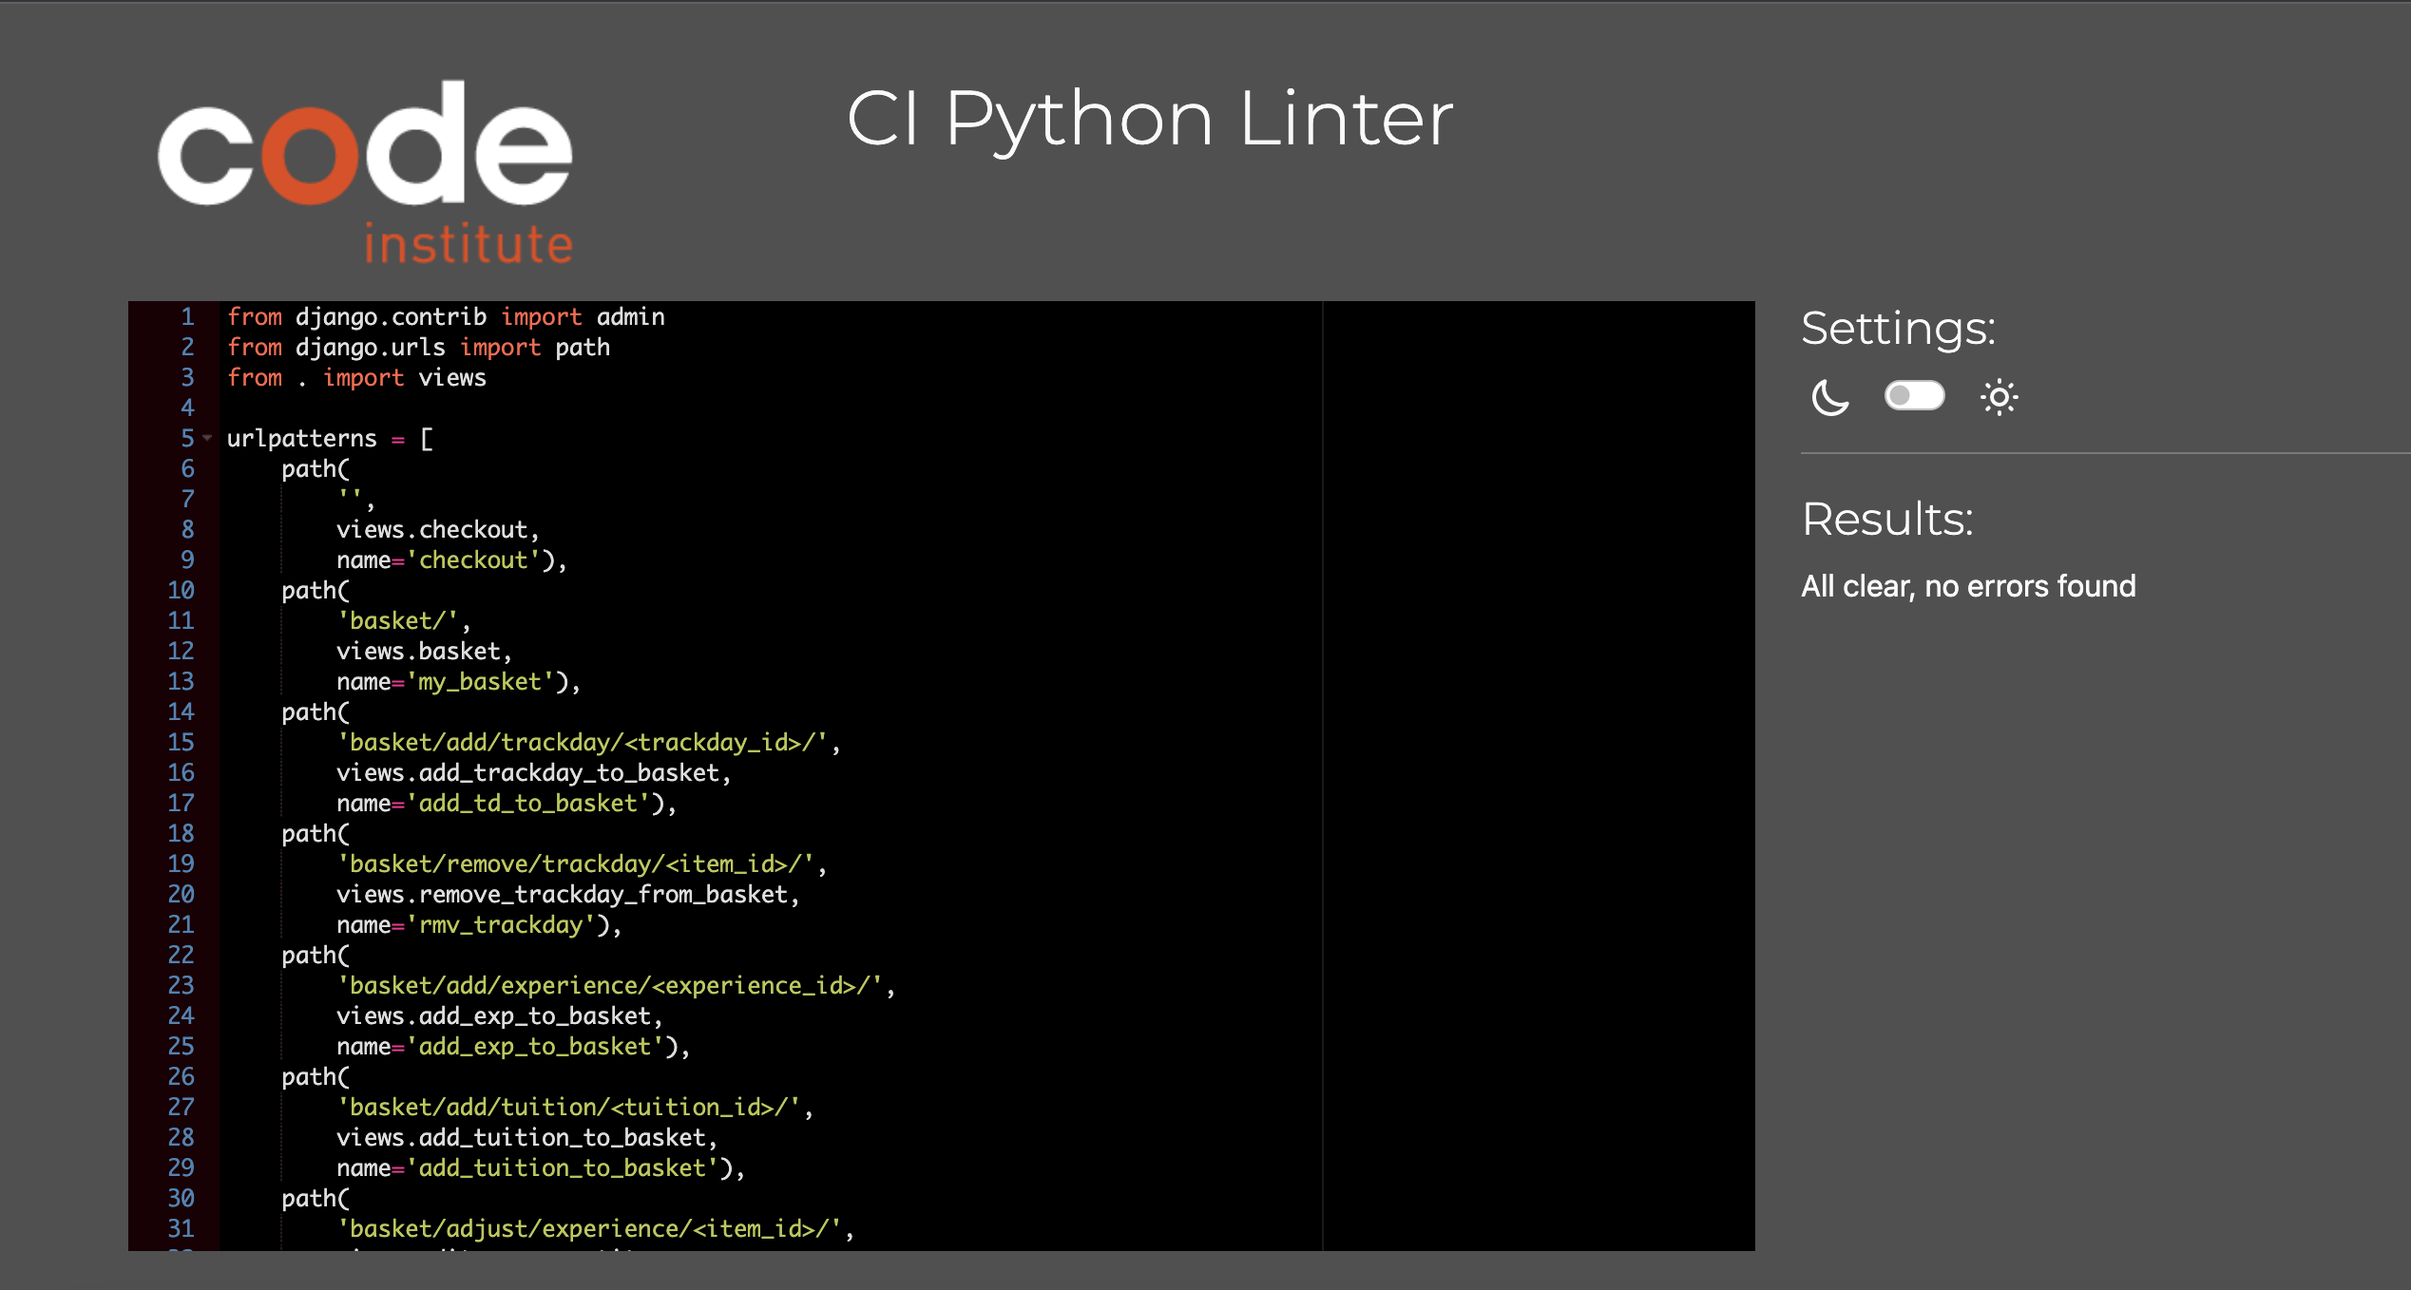Click the Results: heading

coord(1887,519)
